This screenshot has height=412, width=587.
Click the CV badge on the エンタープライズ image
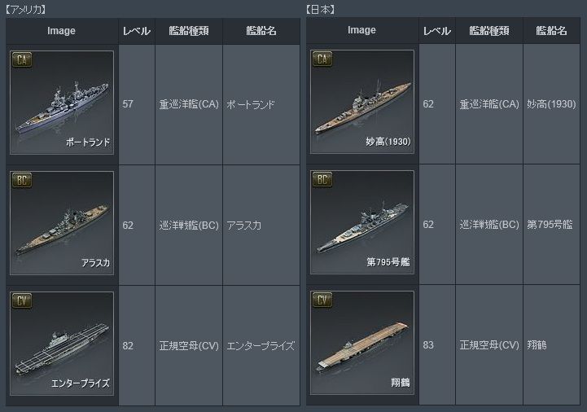[22, 301]
